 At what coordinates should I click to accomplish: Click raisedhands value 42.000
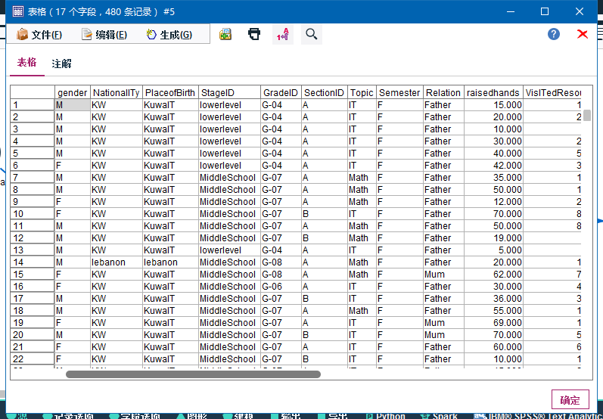click(x=493, y=166)
